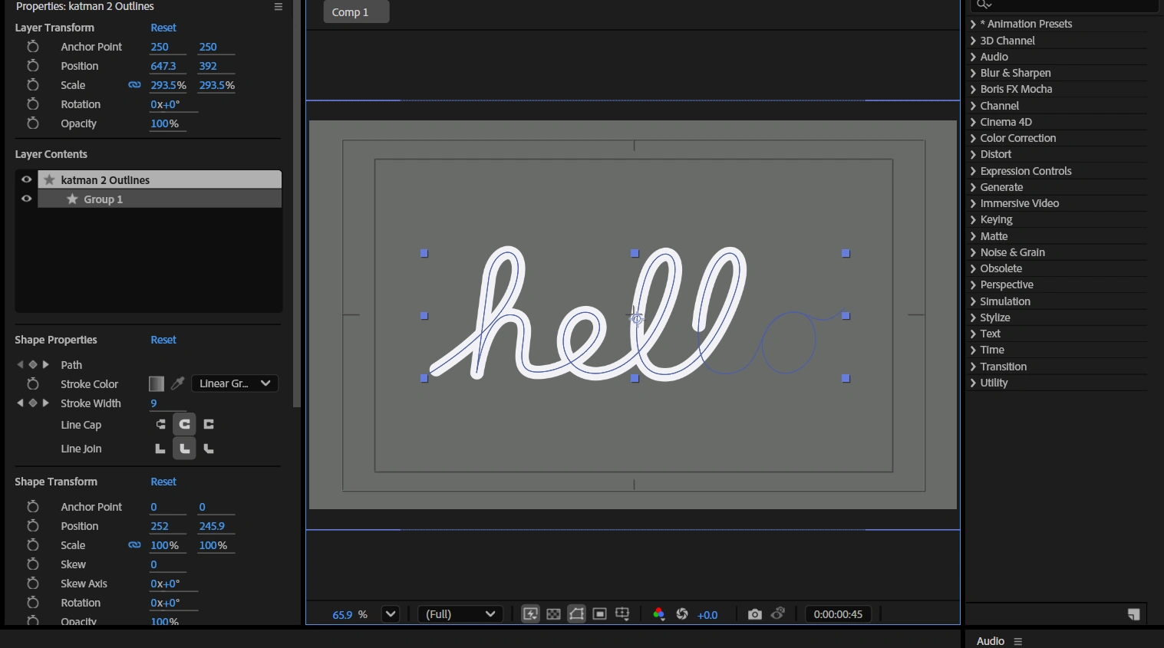Screen dimensions: 1164x648
Task: Select the projecting Line Cap option
Action: click(x=209, y=424)
